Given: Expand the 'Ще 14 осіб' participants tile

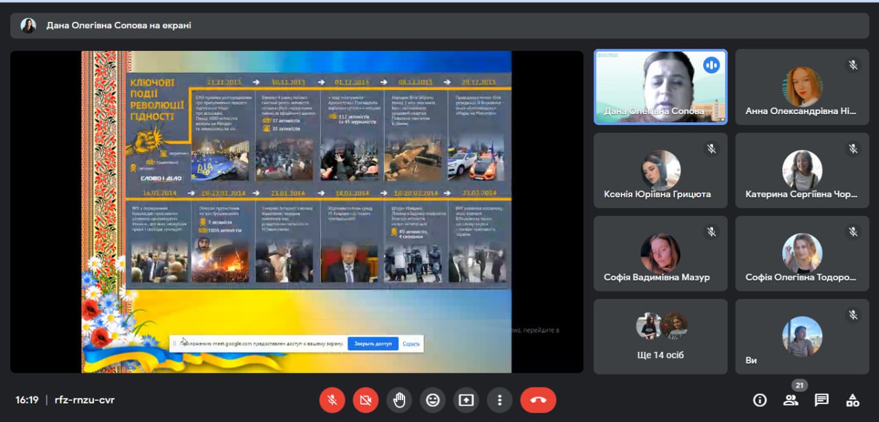Looking at the screenshot, I should point(660,337).
